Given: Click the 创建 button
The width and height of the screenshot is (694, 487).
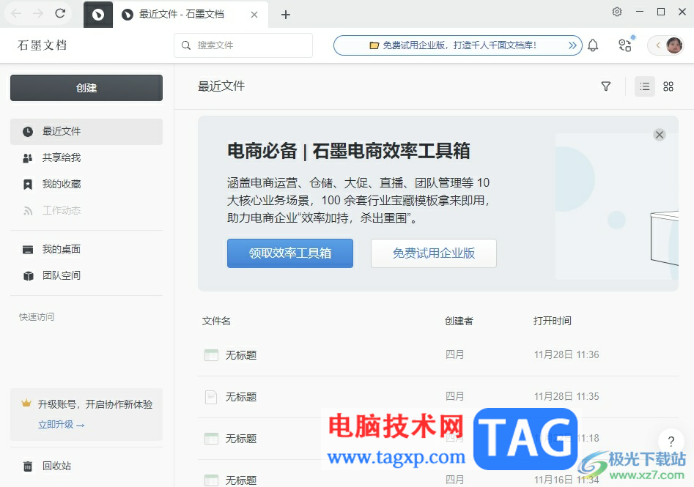Looking at the screenshot, I should 86,88.
